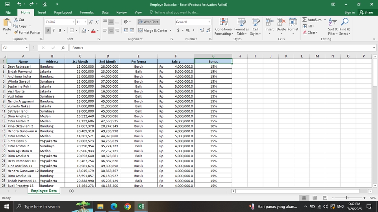The width and height of the screenshot is (378, 212).
Task: Click the Share button
Action: point(366,13)
